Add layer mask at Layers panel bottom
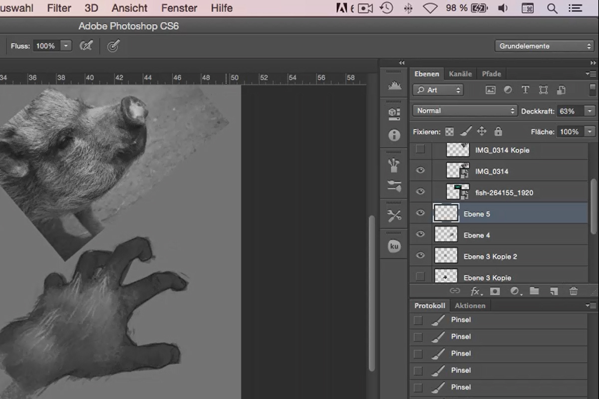599x399 pixels. point(495,291)
